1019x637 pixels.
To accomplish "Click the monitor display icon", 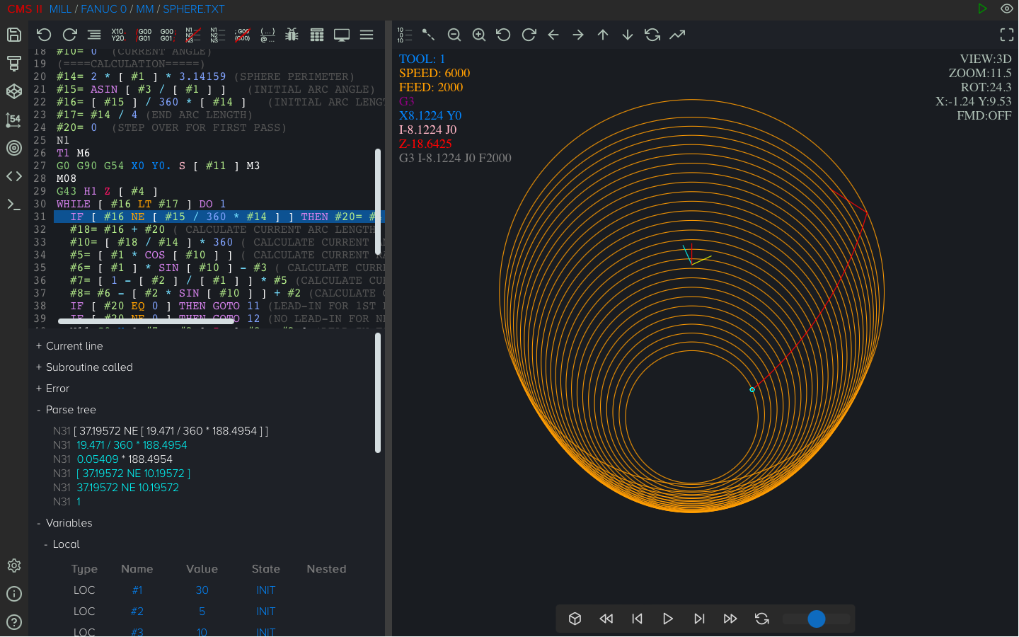I will pos(342,35).
